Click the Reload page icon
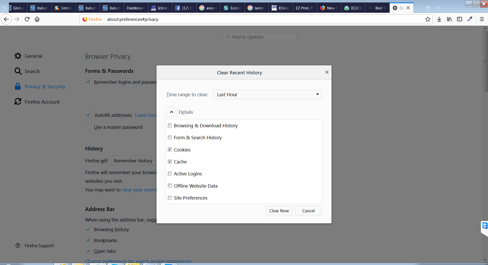 [x=27, y=19]
